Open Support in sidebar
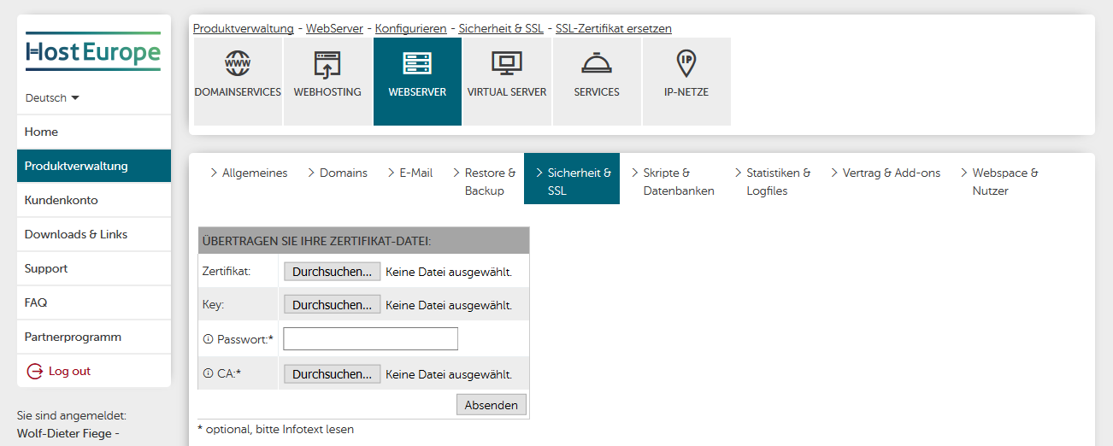Viewport: 1113px width, 446px height. tap(94, 268)
